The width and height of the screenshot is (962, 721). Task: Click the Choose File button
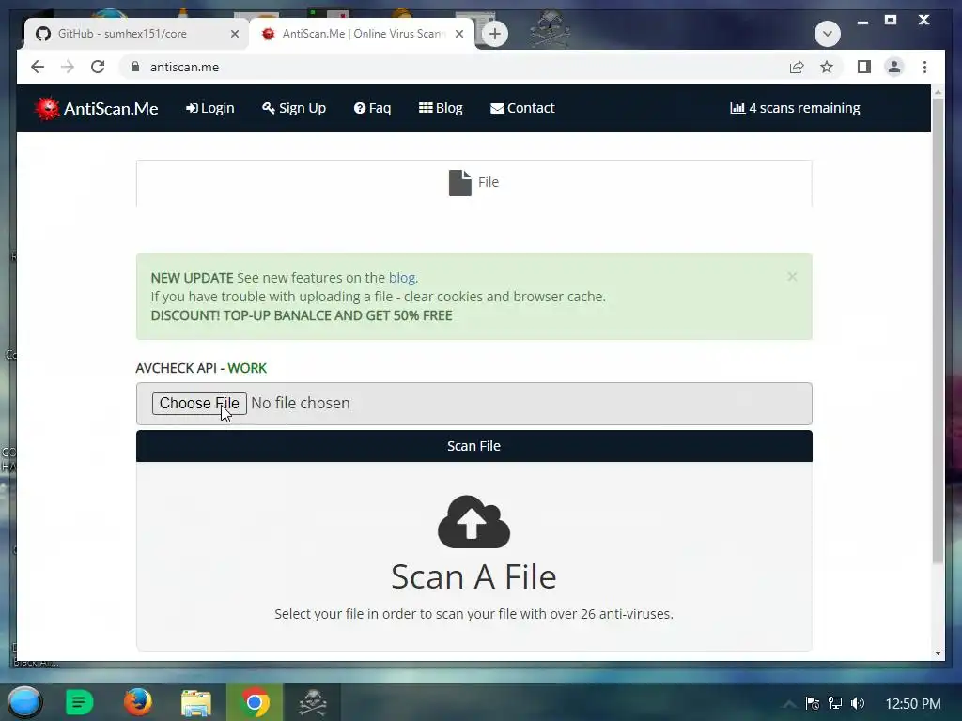point(199,404)
